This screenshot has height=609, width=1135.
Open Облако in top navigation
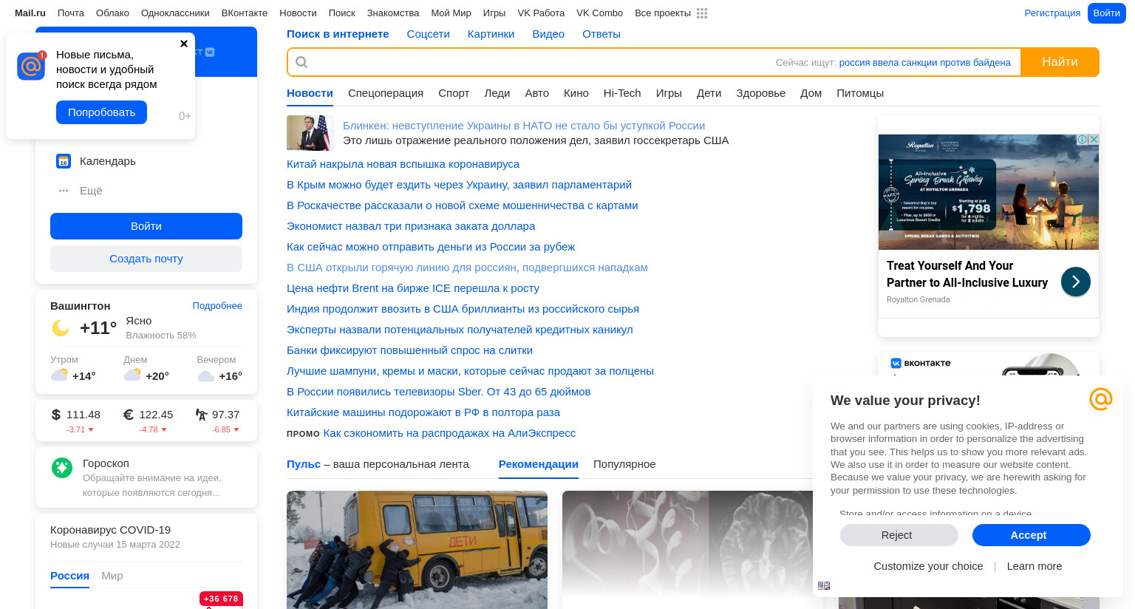pyautogui.click(x=112, y=13)
